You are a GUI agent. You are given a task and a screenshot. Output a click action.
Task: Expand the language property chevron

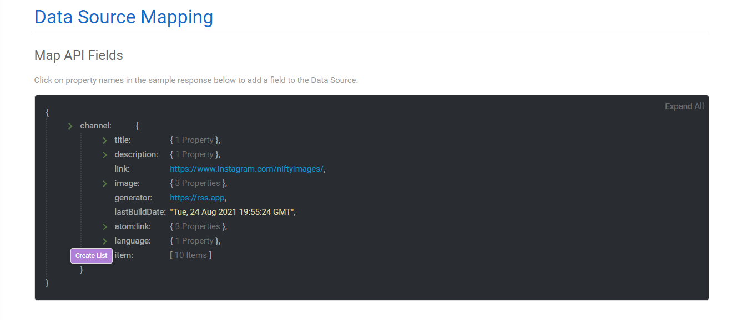[104, 241]
